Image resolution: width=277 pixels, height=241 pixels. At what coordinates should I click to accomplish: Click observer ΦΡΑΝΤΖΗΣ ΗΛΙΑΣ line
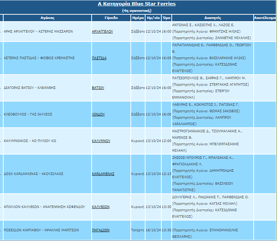(x=206, y=32)
